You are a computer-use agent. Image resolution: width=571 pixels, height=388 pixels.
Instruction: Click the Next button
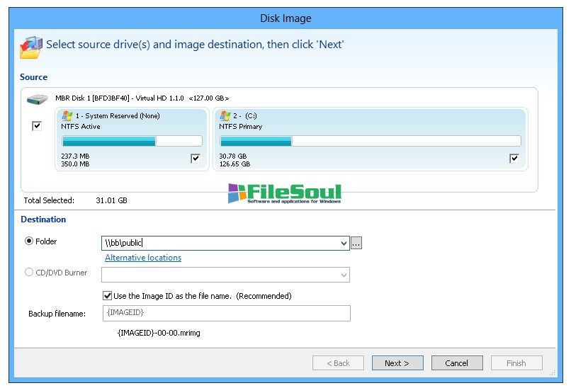pyautogui.click(x=397, y=363)
